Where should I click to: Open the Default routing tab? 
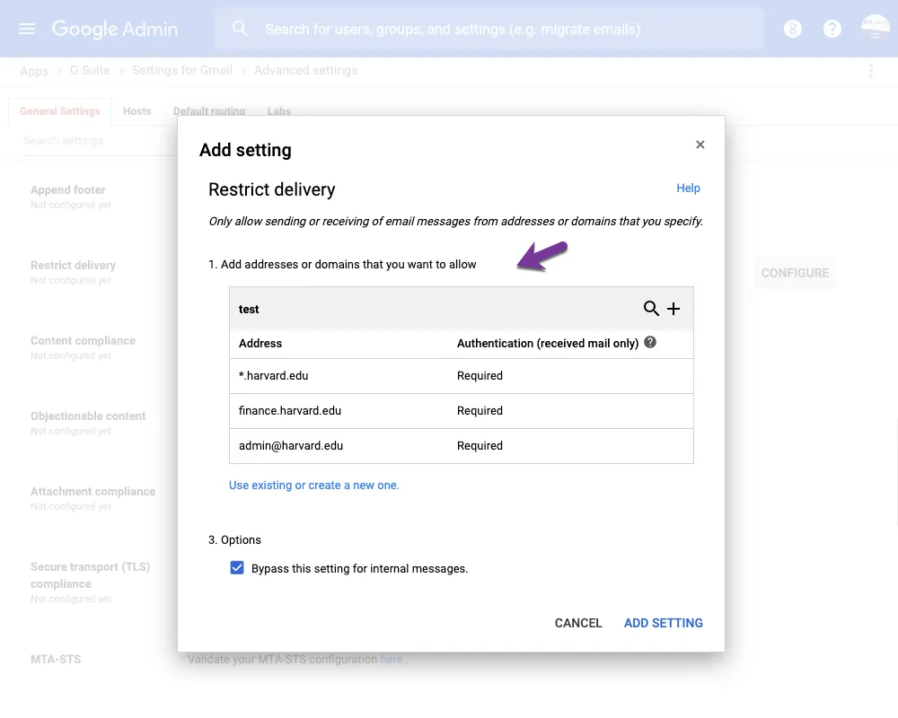208,110
